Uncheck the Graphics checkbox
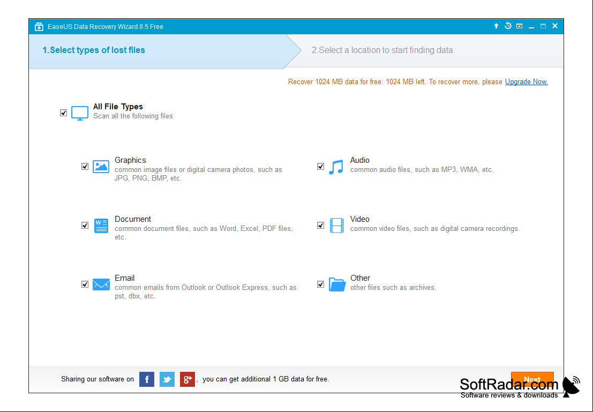 point(85,167)
